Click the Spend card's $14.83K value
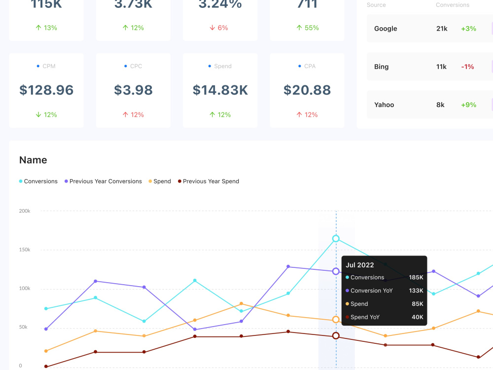This screenshot has width=493, height=370. (x=220, y=90)
